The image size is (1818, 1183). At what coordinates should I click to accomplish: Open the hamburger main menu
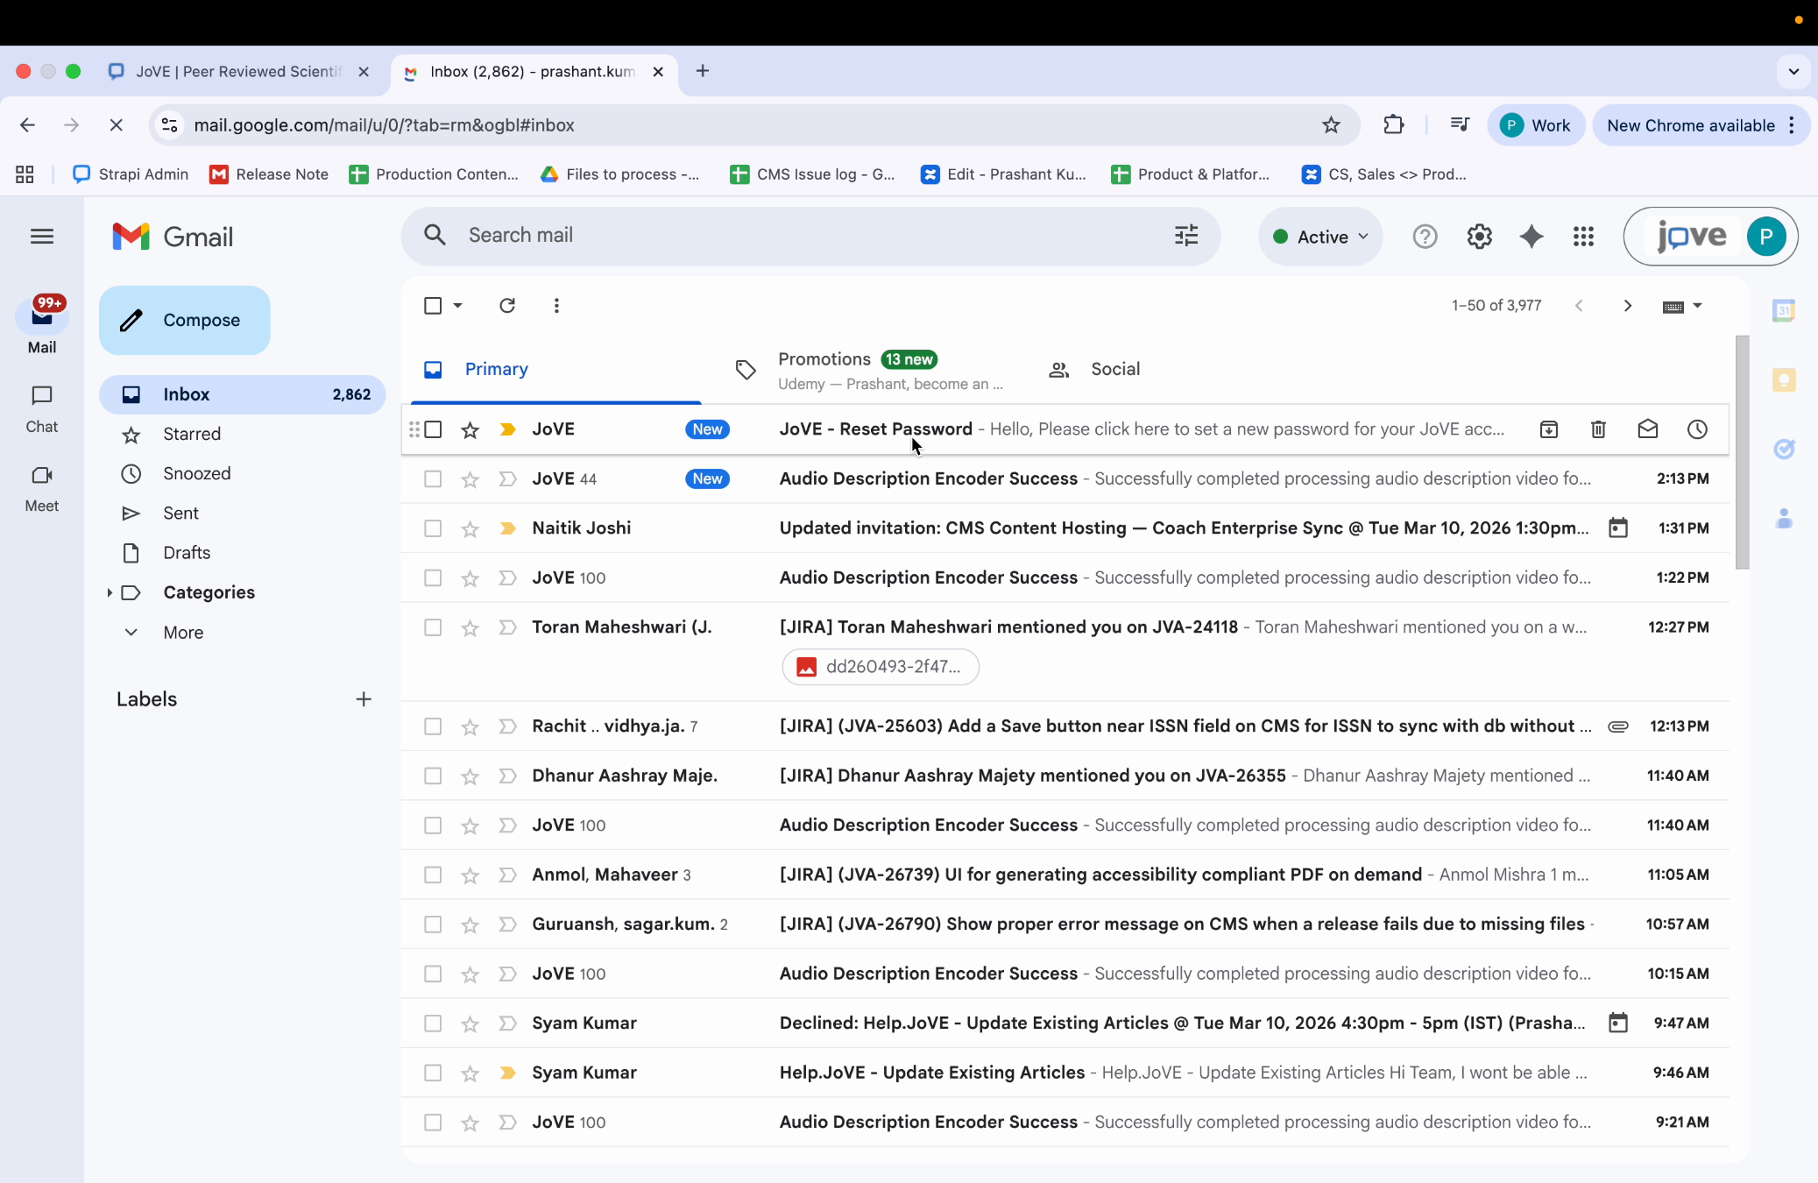point(42,236)
